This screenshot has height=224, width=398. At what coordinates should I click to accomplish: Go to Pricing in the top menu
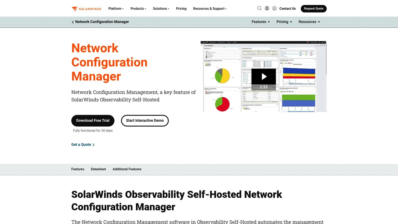pos(181,9)
